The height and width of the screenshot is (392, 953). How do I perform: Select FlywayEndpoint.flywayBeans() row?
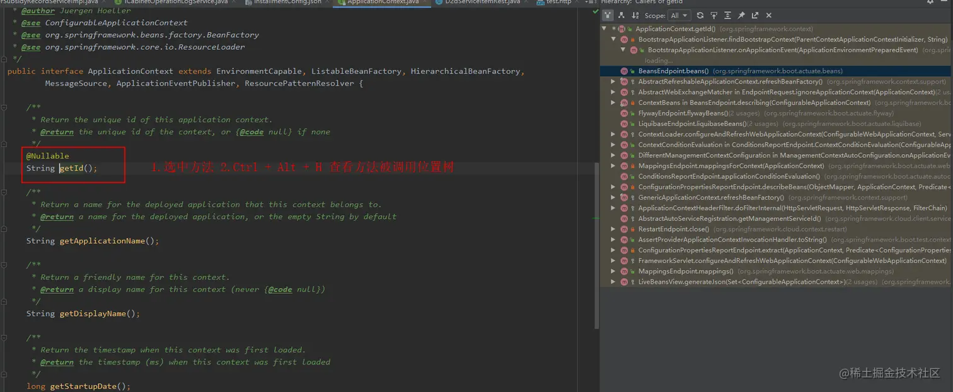pyautogui.click(x=776, y=113)
